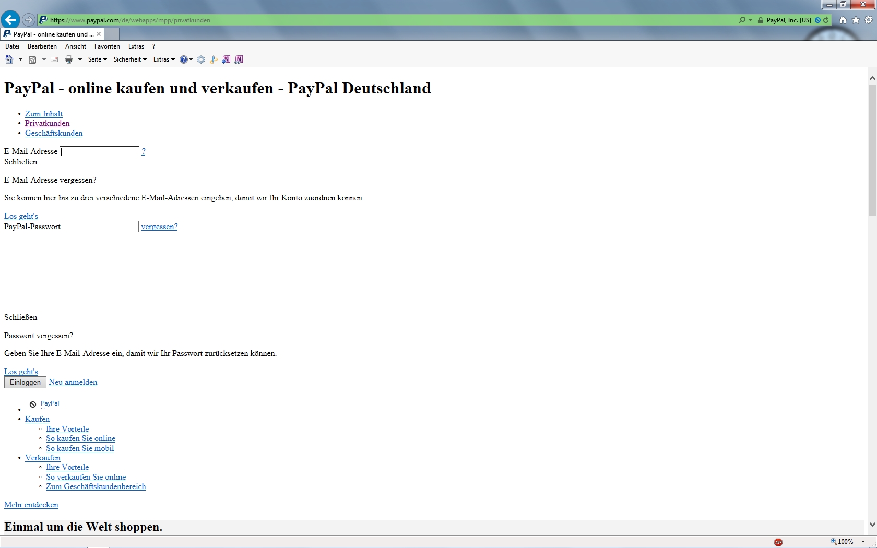Open the ? help menu
The image size is (877, 548).
[153, 46]
